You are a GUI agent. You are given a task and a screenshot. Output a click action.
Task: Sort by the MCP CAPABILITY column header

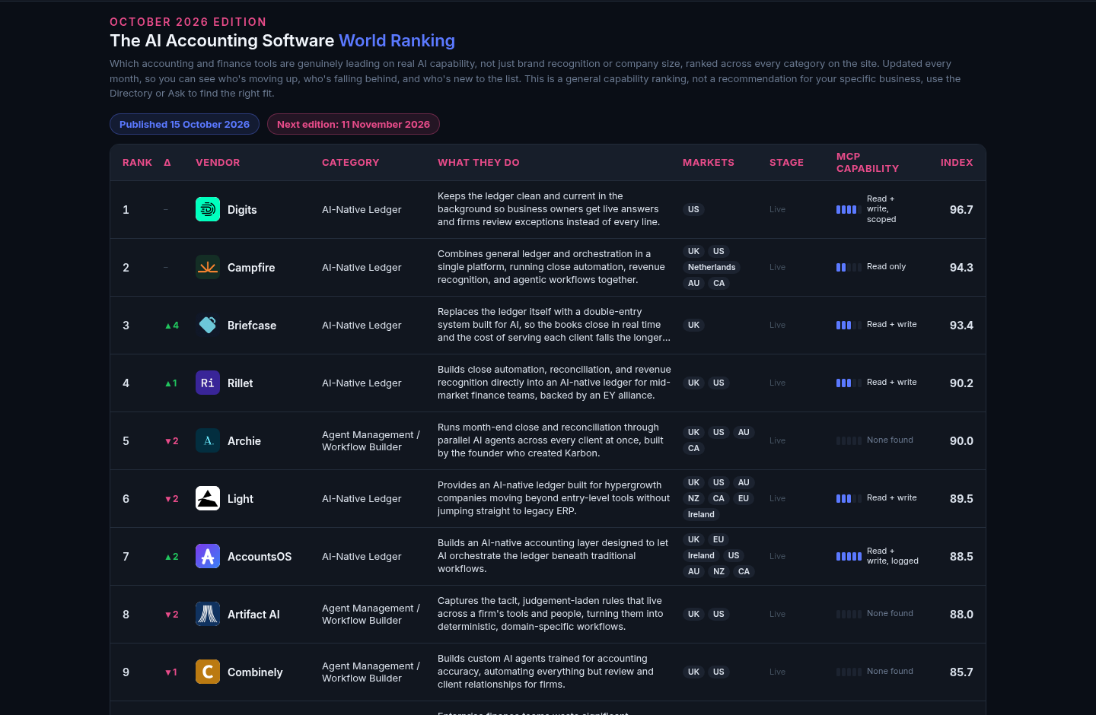pyautogui.click(x=868, y=163)
